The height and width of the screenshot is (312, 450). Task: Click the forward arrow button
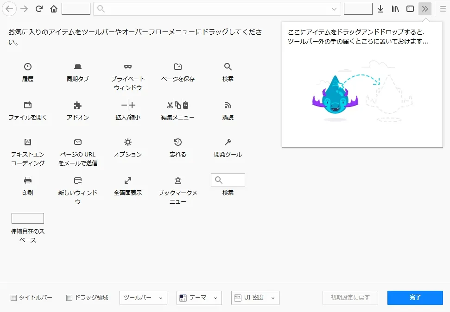coord(24,9)
